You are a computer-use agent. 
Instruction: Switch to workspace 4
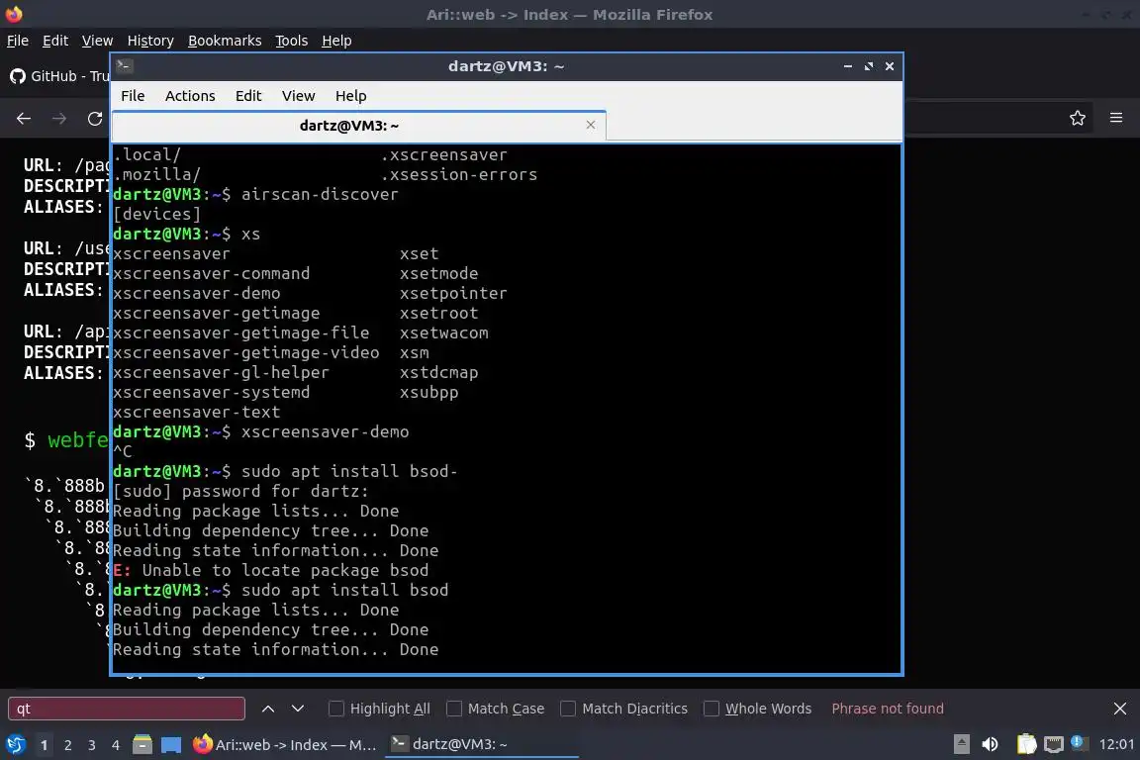click(116, 745)
